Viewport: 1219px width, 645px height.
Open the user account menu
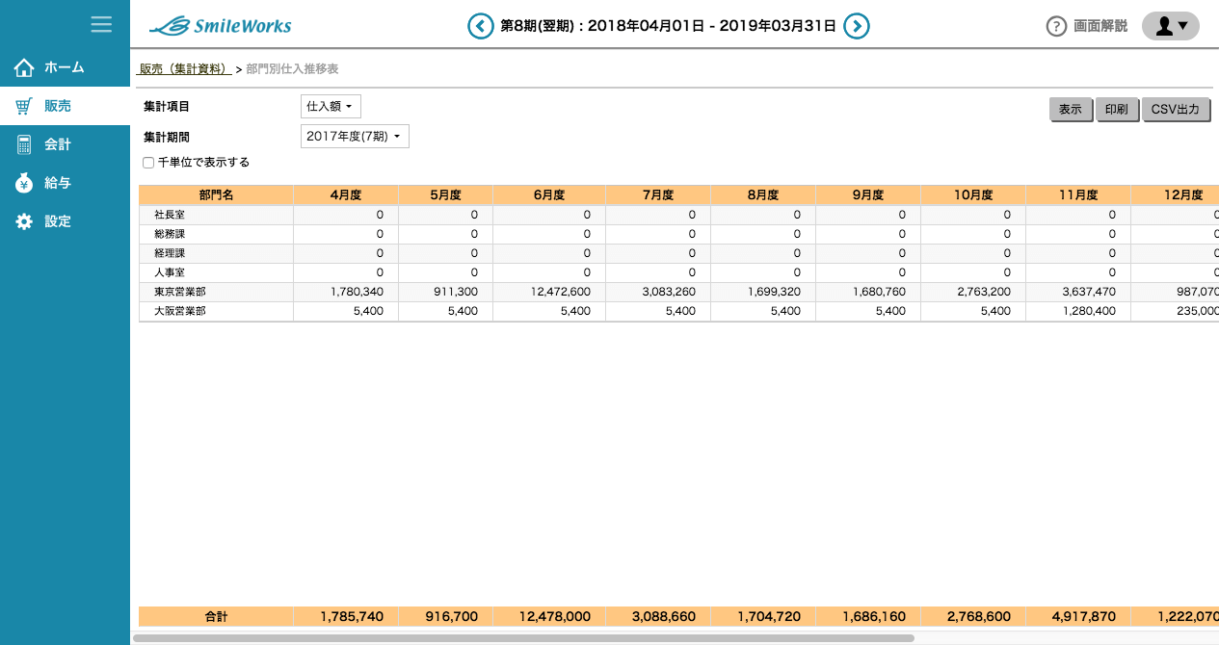[x=1171, y=26]
